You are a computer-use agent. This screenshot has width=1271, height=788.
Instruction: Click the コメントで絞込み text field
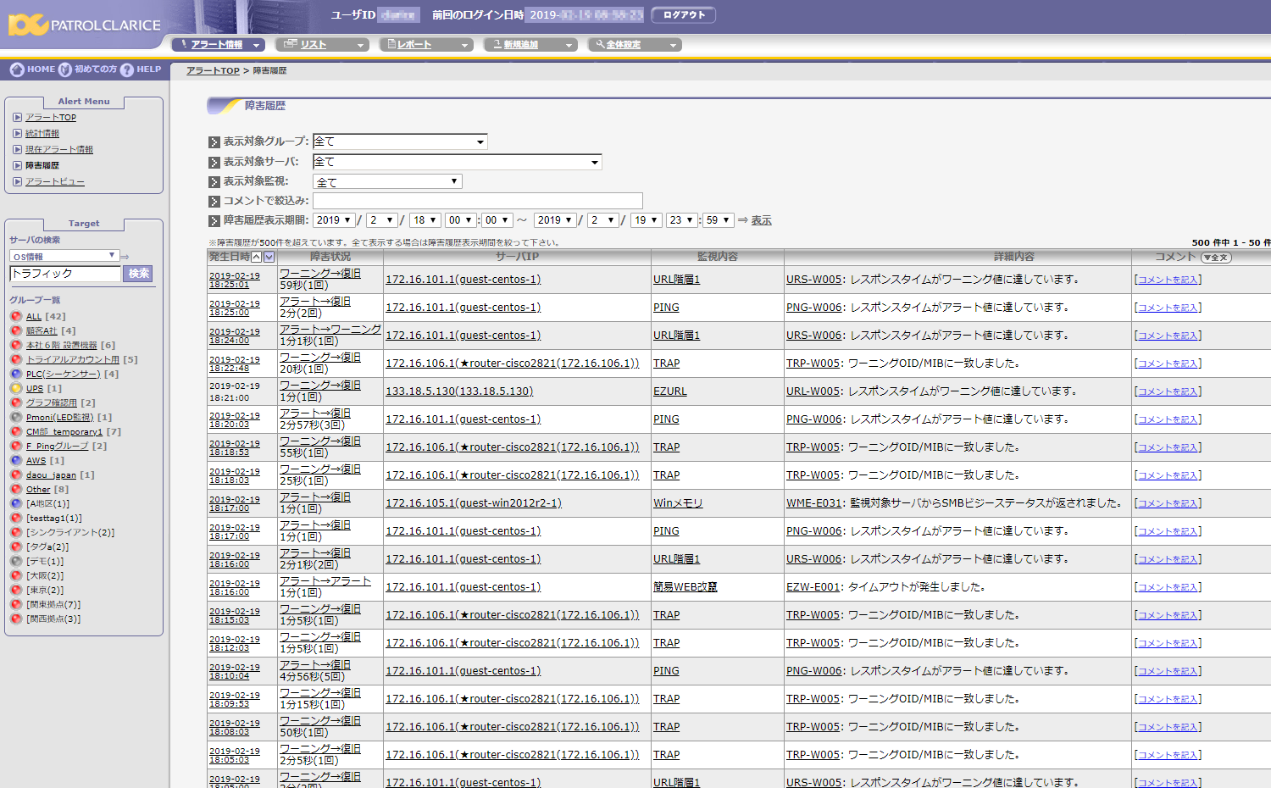click(x=478, y=201)
